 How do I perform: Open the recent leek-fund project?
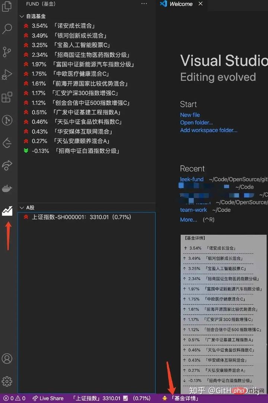pos(192,179)
